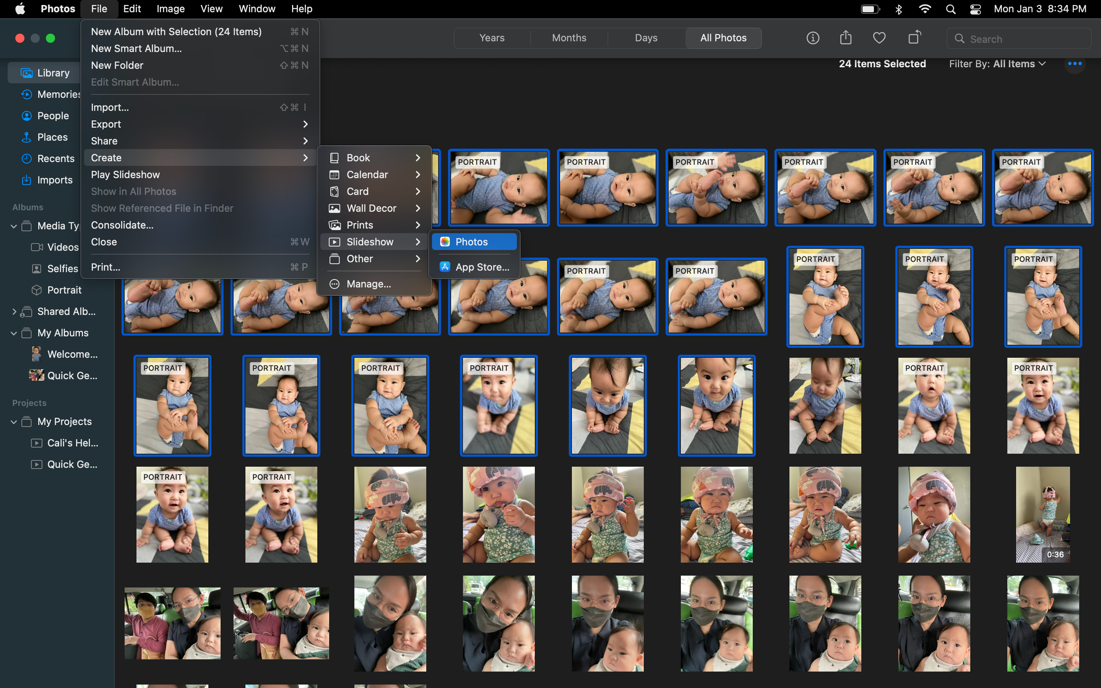Click Manage option in share menu

point(369,284)
